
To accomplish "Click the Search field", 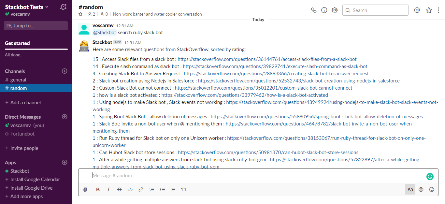I will (x=375, y=10).
